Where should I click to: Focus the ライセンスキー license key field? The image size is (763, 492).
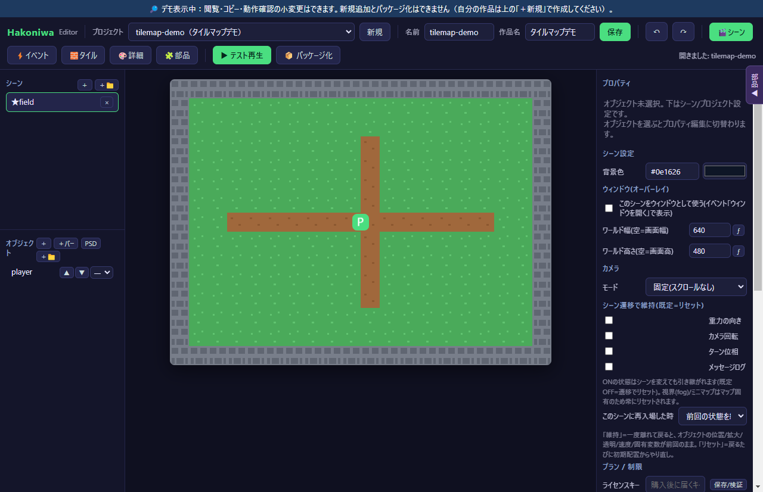pos(675,485)
